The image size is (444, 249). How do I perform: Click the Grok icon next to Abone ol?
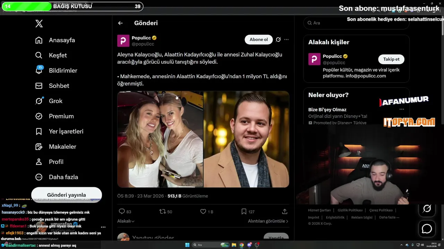[278, 39]
